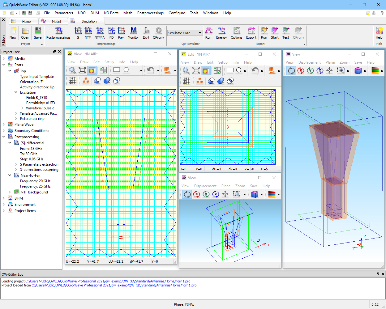Toggle free rotation mode in small 3D View

[x=187, y=194]
